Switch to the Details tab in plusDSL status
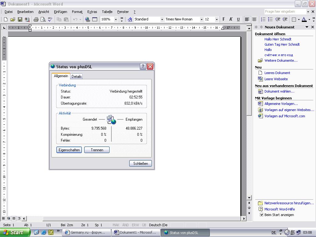Screen dimensions: 316x237 click(x=77, y=77)
